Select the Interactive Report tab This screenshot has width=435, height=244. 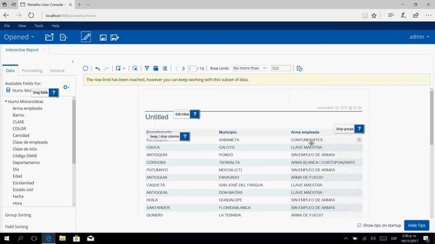coord(22,49)
